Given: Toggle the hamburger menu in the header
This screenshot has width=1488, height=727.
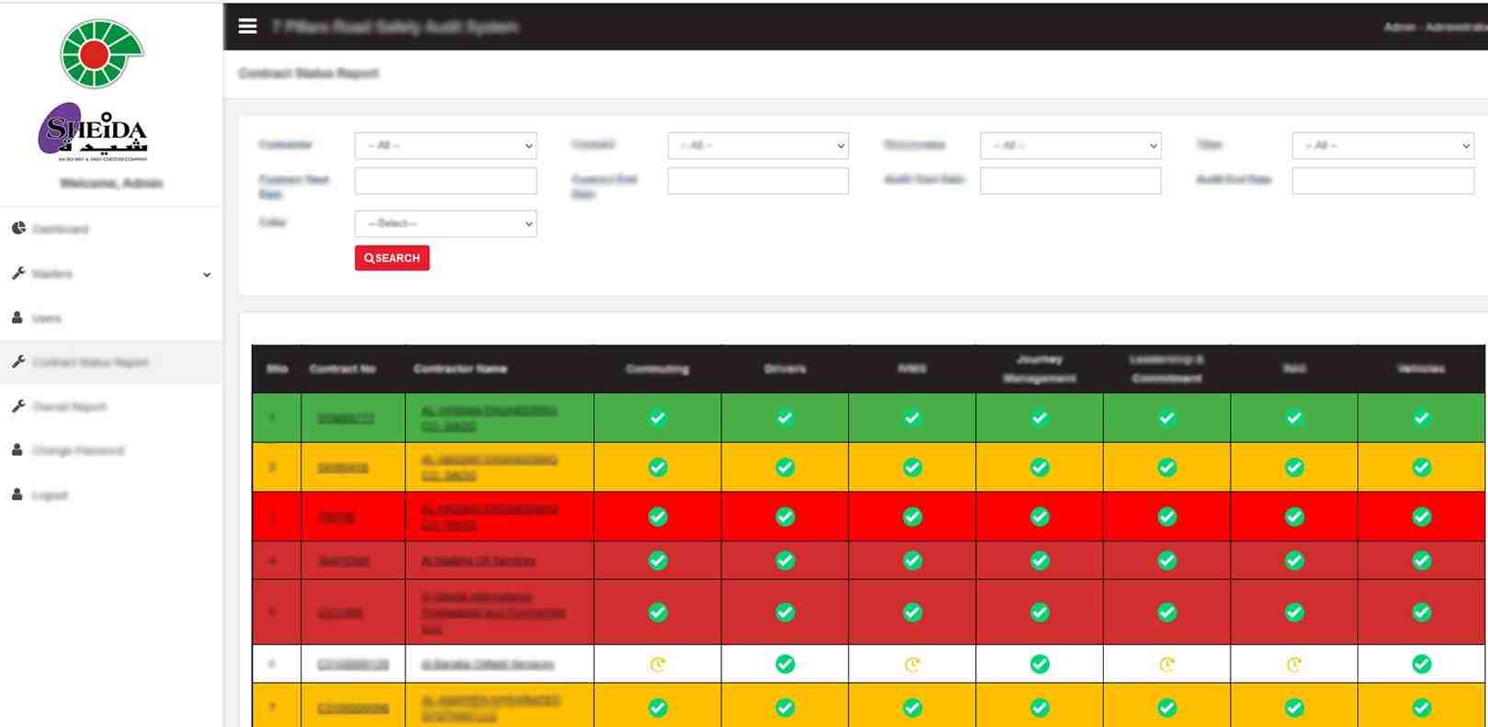Looking at the screenshot, I should pos(247,27).
